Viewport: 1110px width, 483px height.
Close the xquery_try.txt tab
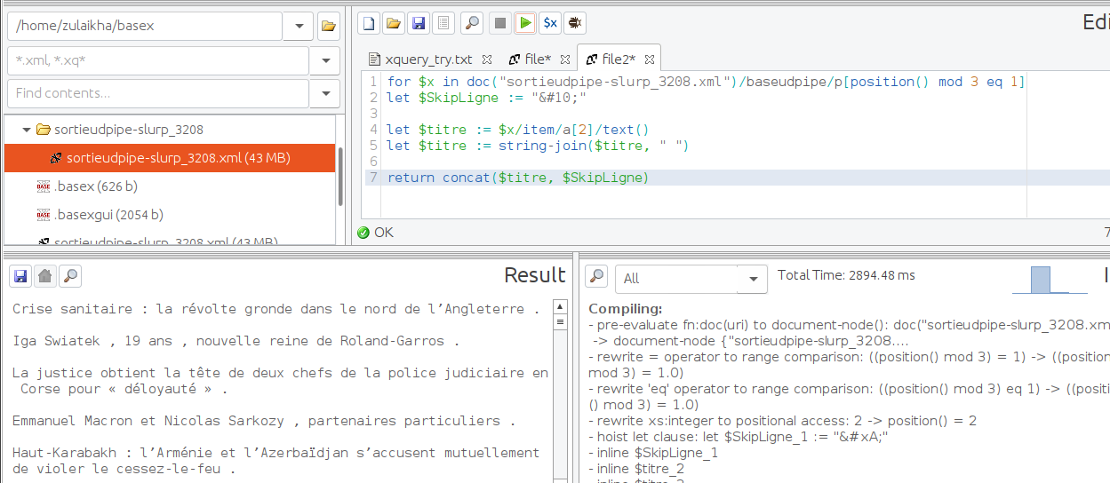point(487,59)
